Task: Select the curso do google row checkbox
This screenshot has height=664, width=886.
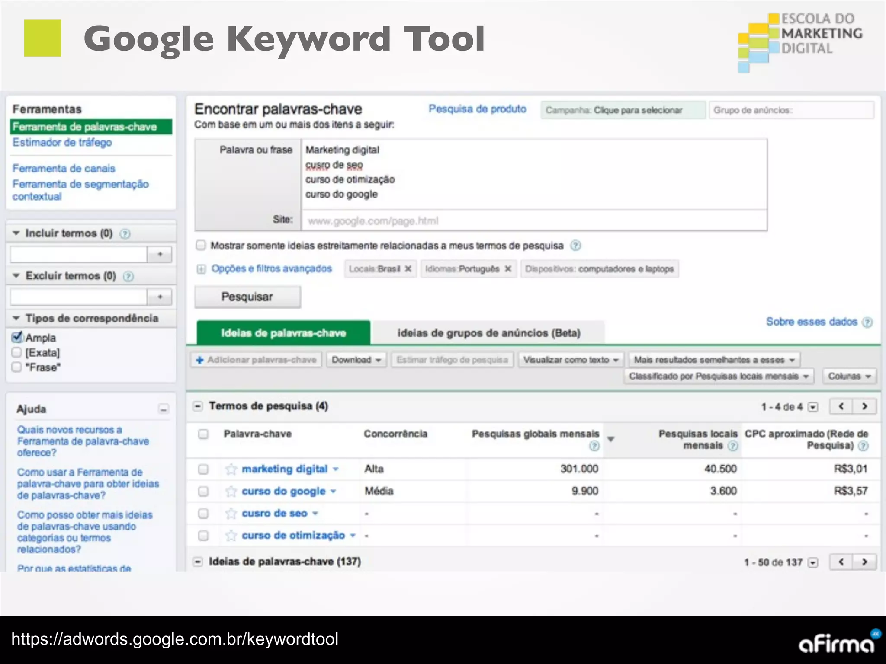Action: coord(203,491)
